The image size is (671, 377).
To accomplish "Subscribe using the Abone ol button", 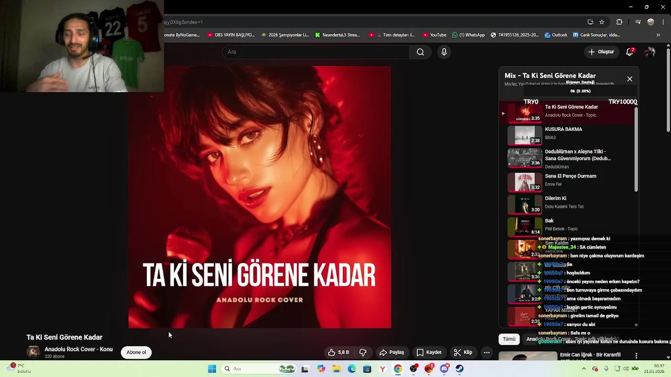I will (136, 352).
